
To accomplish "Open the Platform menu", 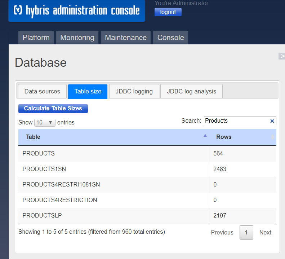I will point(36,38).
